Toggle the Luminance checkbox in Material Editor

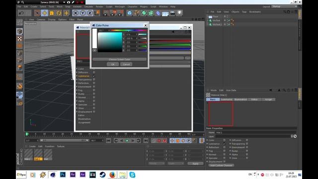94,76
